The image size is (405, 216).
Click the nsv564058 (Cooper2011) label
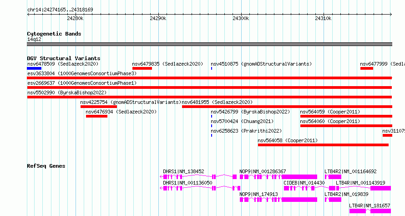(x=288, y=140)
